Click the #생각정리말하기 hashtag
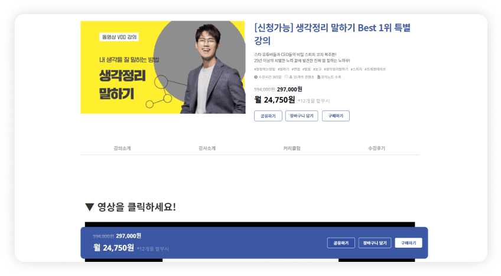Screen dimensions: 501x276 [x=336, y=69]
